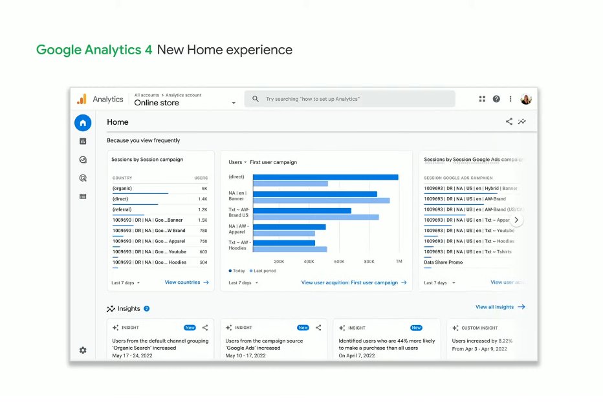Open the Help question mark icon
Viewport: 603px width, 402px height.
[496, 99]
